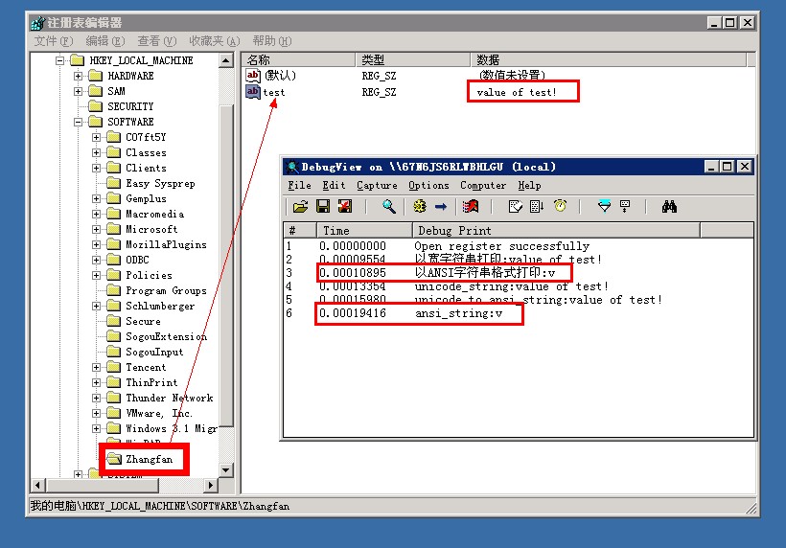
Task: Collapse the SOFTWARE key
Action: click(78, 122)
